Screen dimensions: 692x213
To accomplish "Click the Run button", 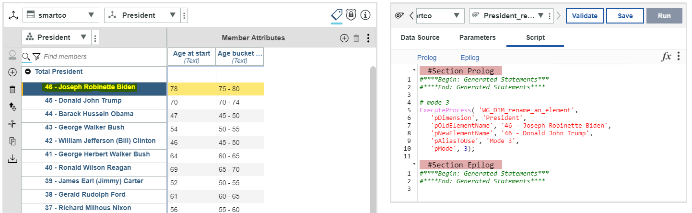I will 664,15.
